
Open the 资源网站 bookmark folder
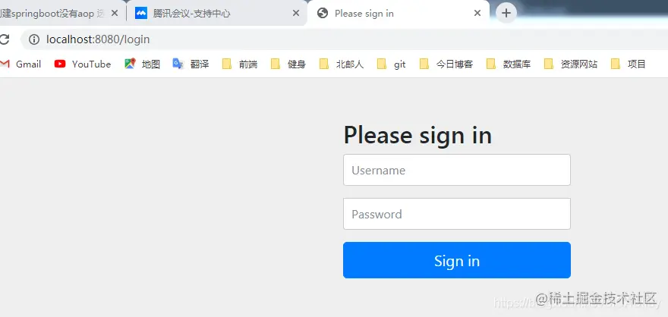pos(571,64)
